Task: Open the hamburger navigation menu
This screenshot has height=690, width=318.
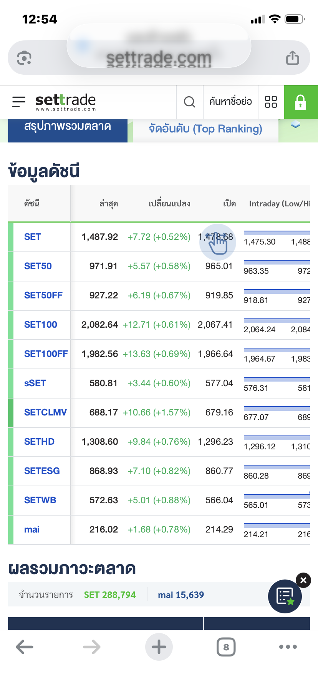Action: [x=18, y=102]
